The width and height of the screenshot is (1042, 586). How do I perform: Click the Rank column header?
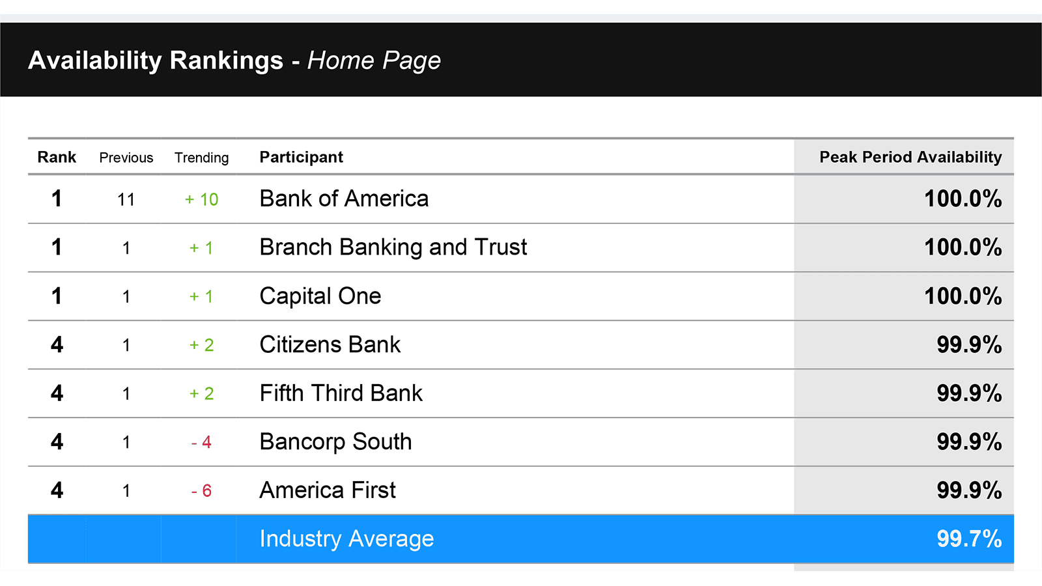point(57,157)
